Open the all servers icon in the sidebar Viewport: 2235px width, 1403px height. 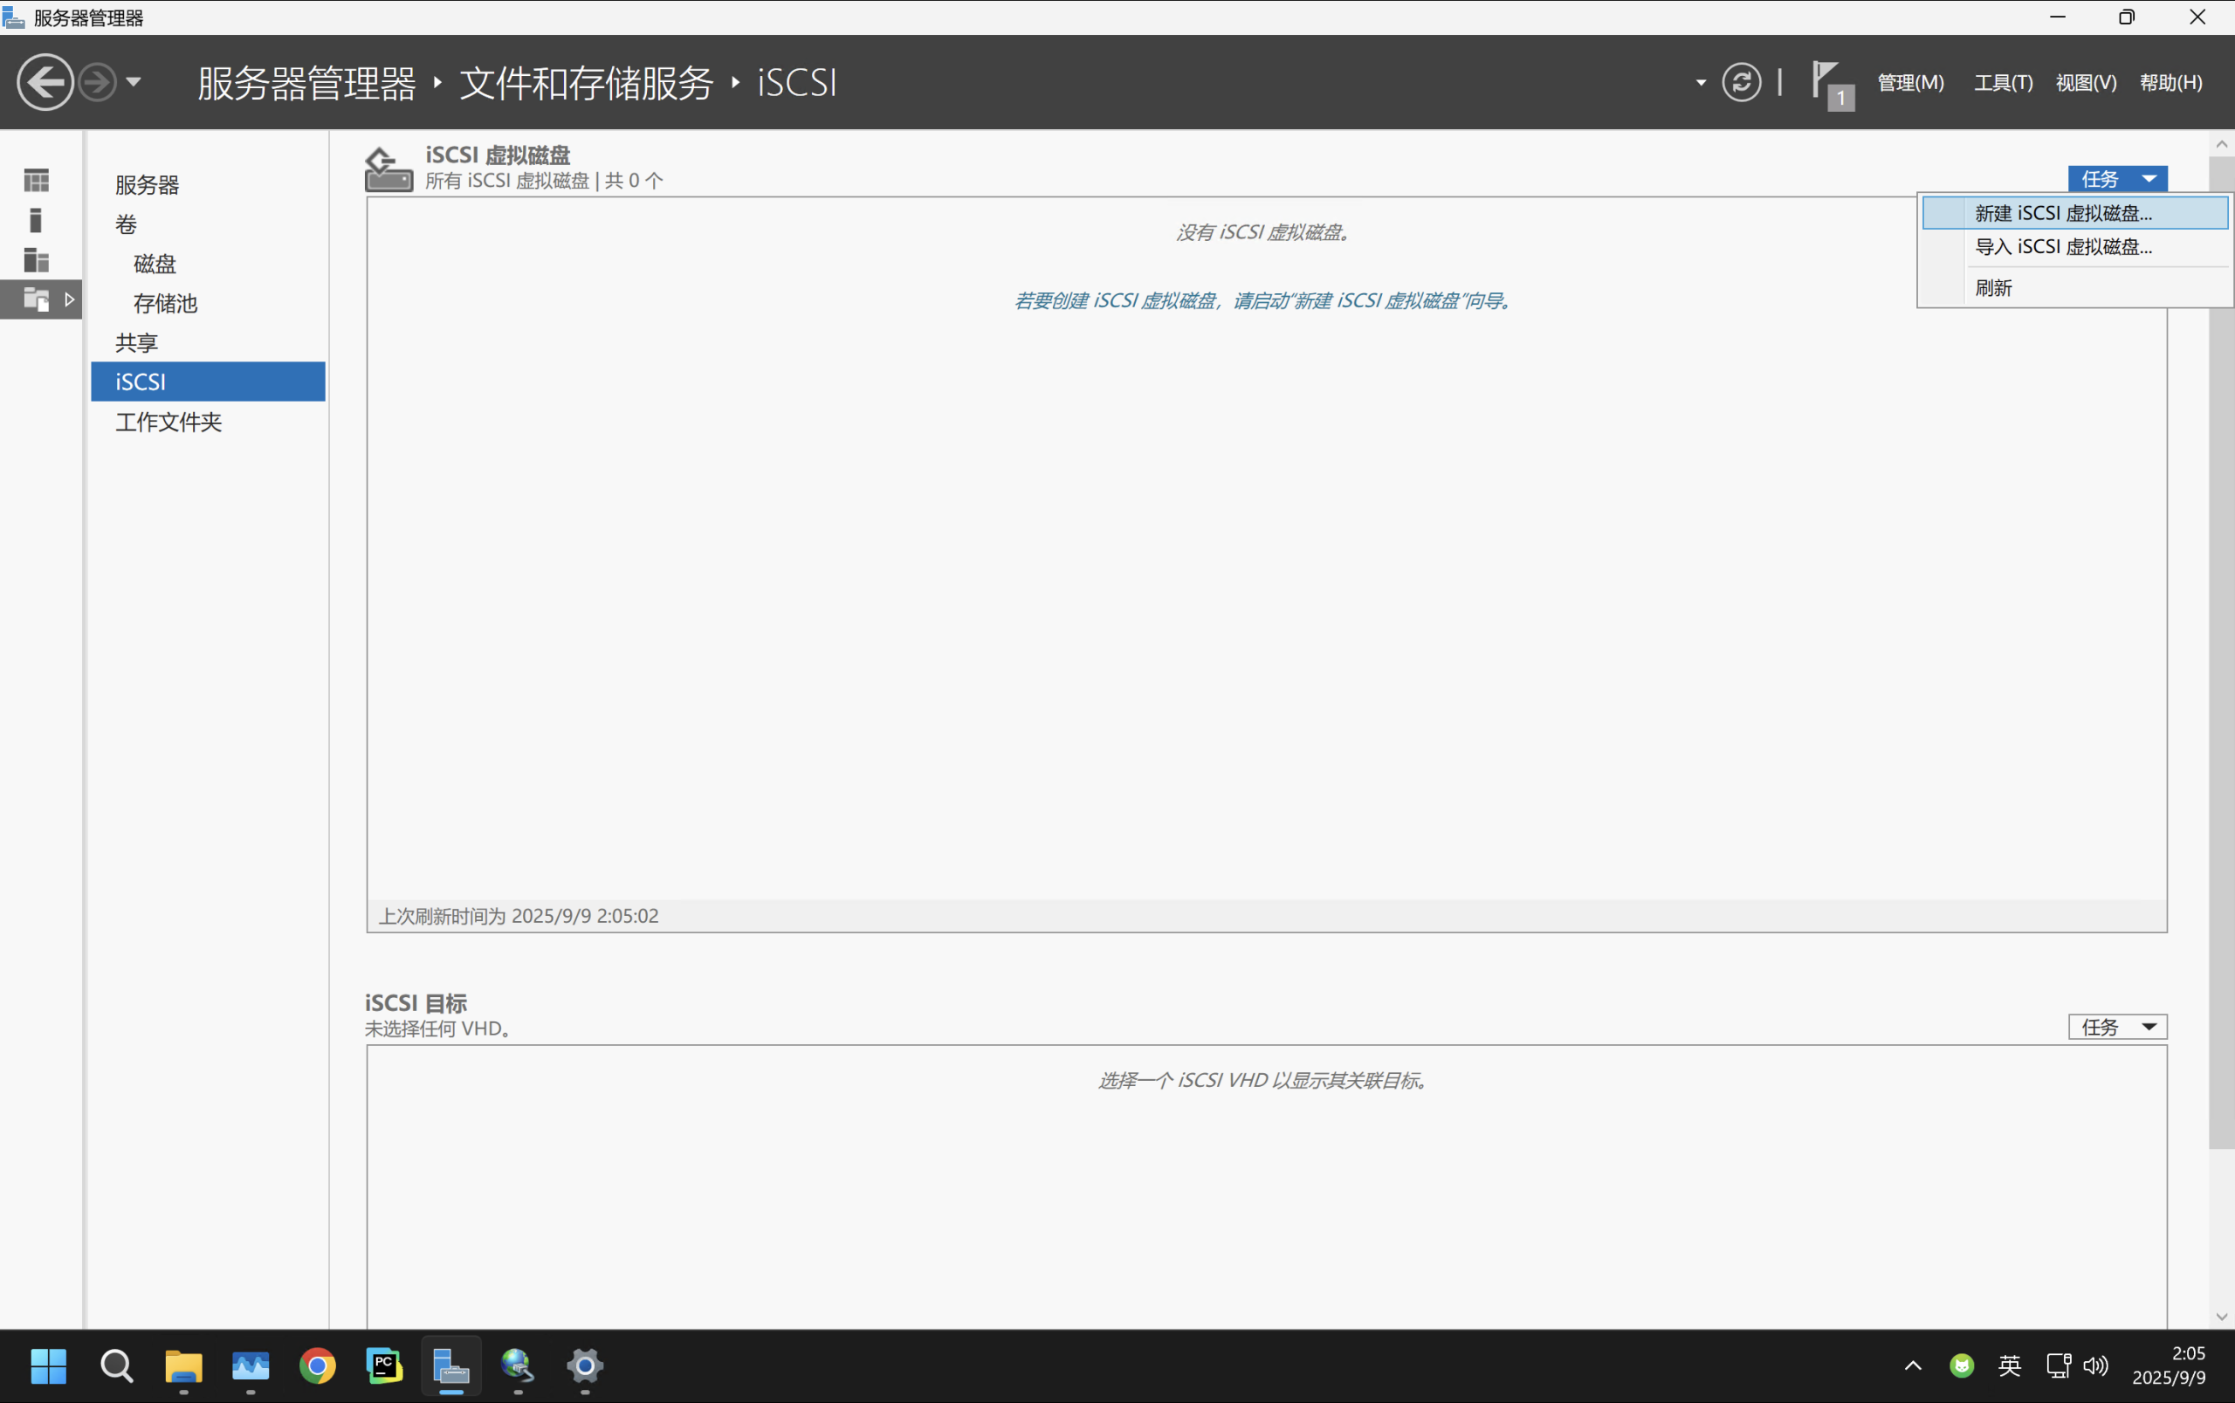pyautogui.click(x=35, y=260)
